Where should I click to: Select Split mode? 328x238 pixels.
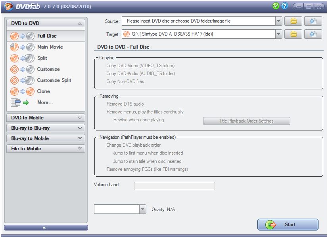pyautogui.click(x=46, y=58)
